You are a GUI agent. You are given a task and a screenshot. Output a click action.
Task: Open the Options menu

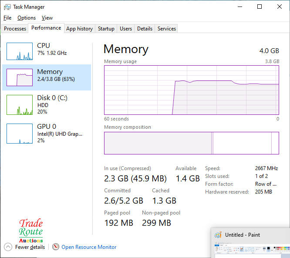(x=27, y=18)
